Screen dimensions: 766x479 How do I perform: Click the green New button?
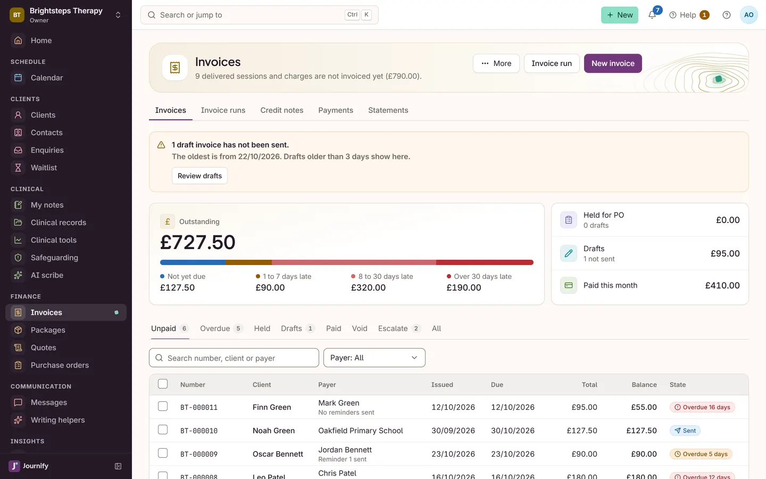620,15
